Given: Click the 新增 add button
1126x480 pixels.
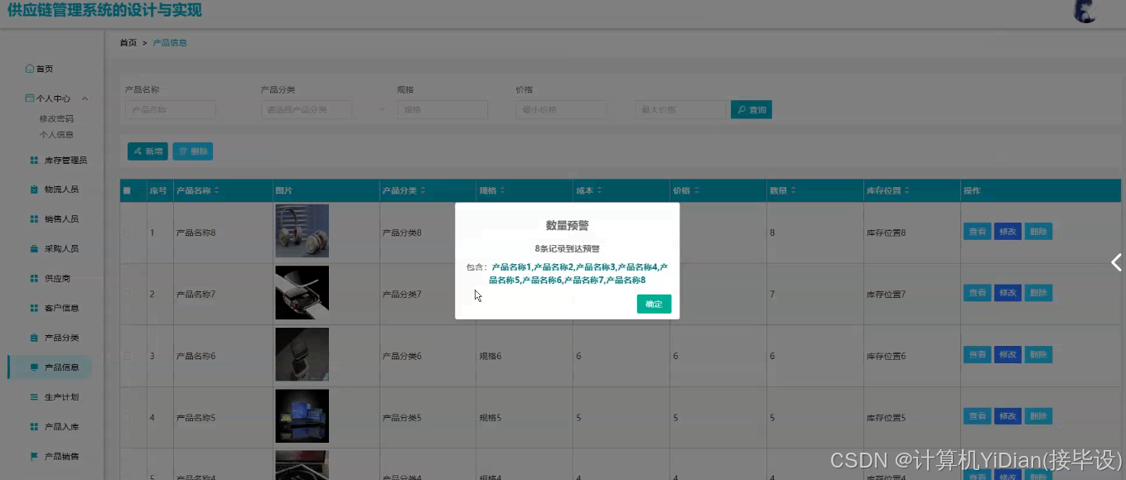Looking at the screenshot, I should [x=147, y=151].
